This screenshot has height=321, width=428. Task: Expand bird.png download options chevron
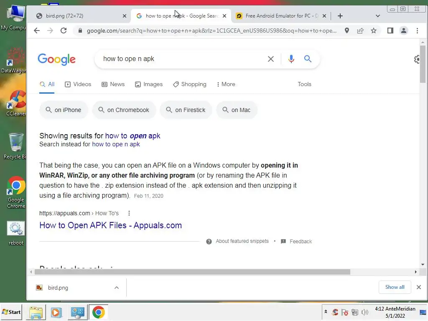point(117,288)
